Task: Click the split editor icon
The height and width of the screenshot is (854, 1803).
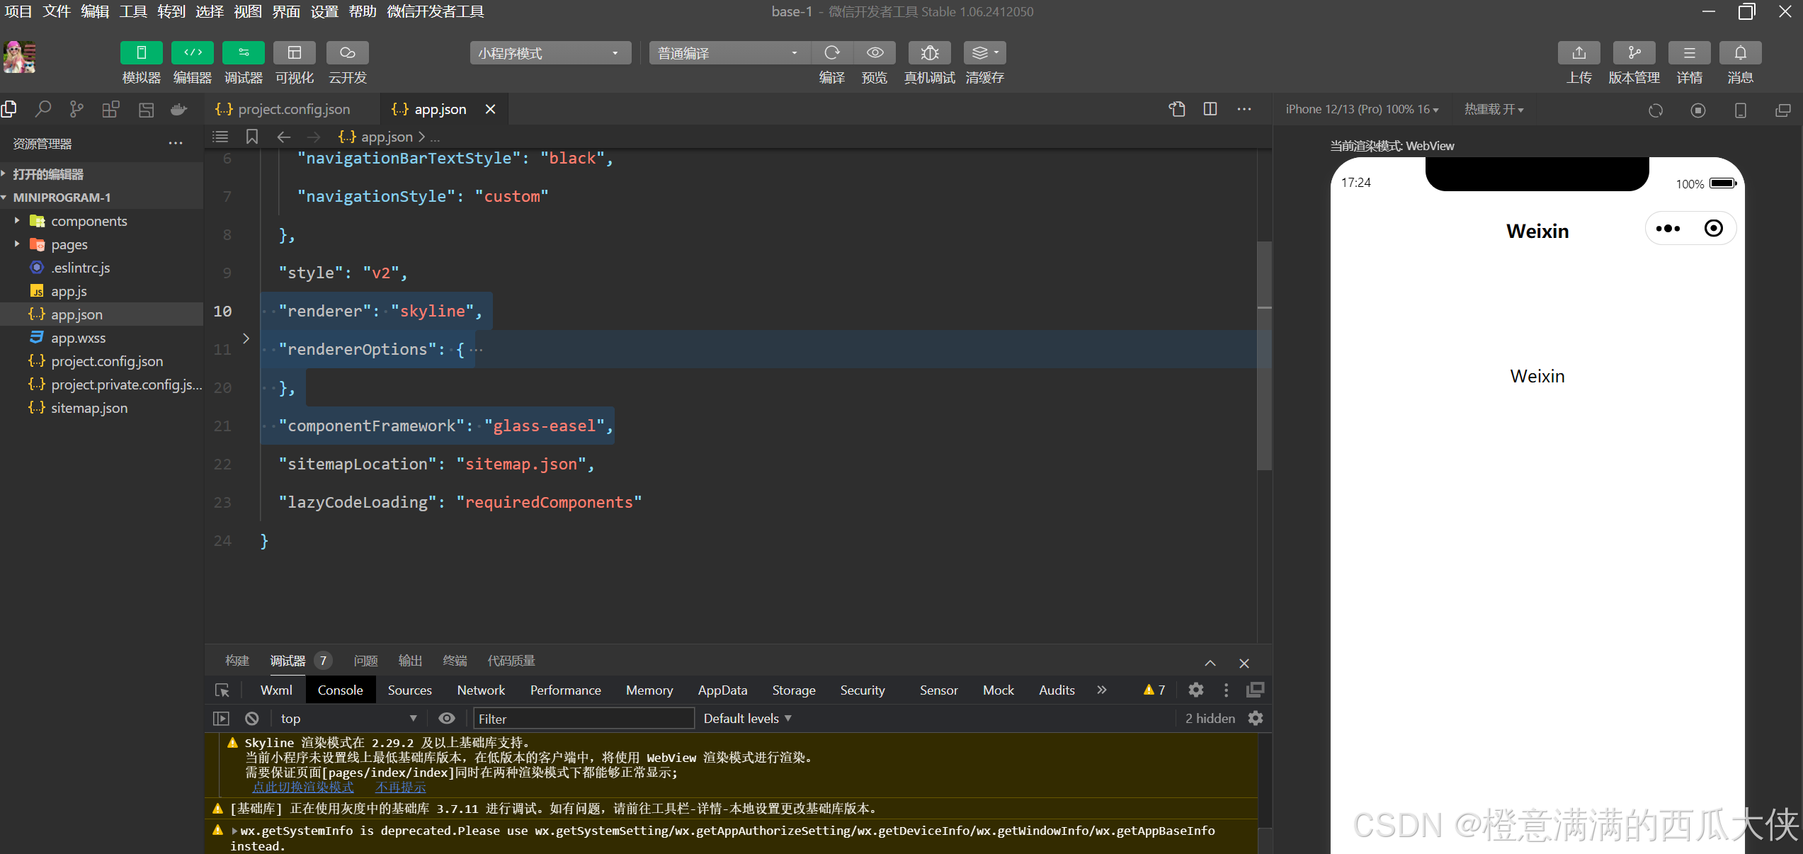Action: [1210, 109]
